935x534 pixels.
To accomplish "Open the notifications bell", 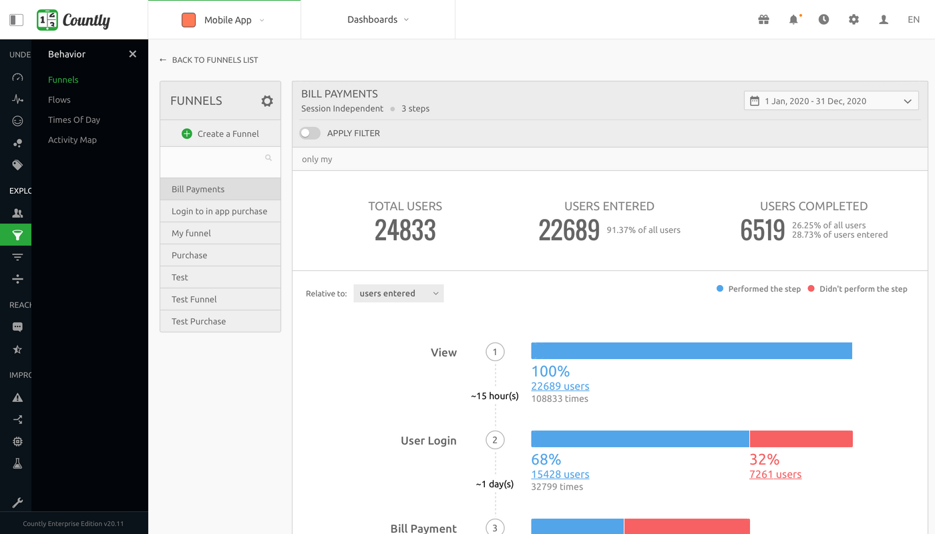I will (x=793, y=20).
